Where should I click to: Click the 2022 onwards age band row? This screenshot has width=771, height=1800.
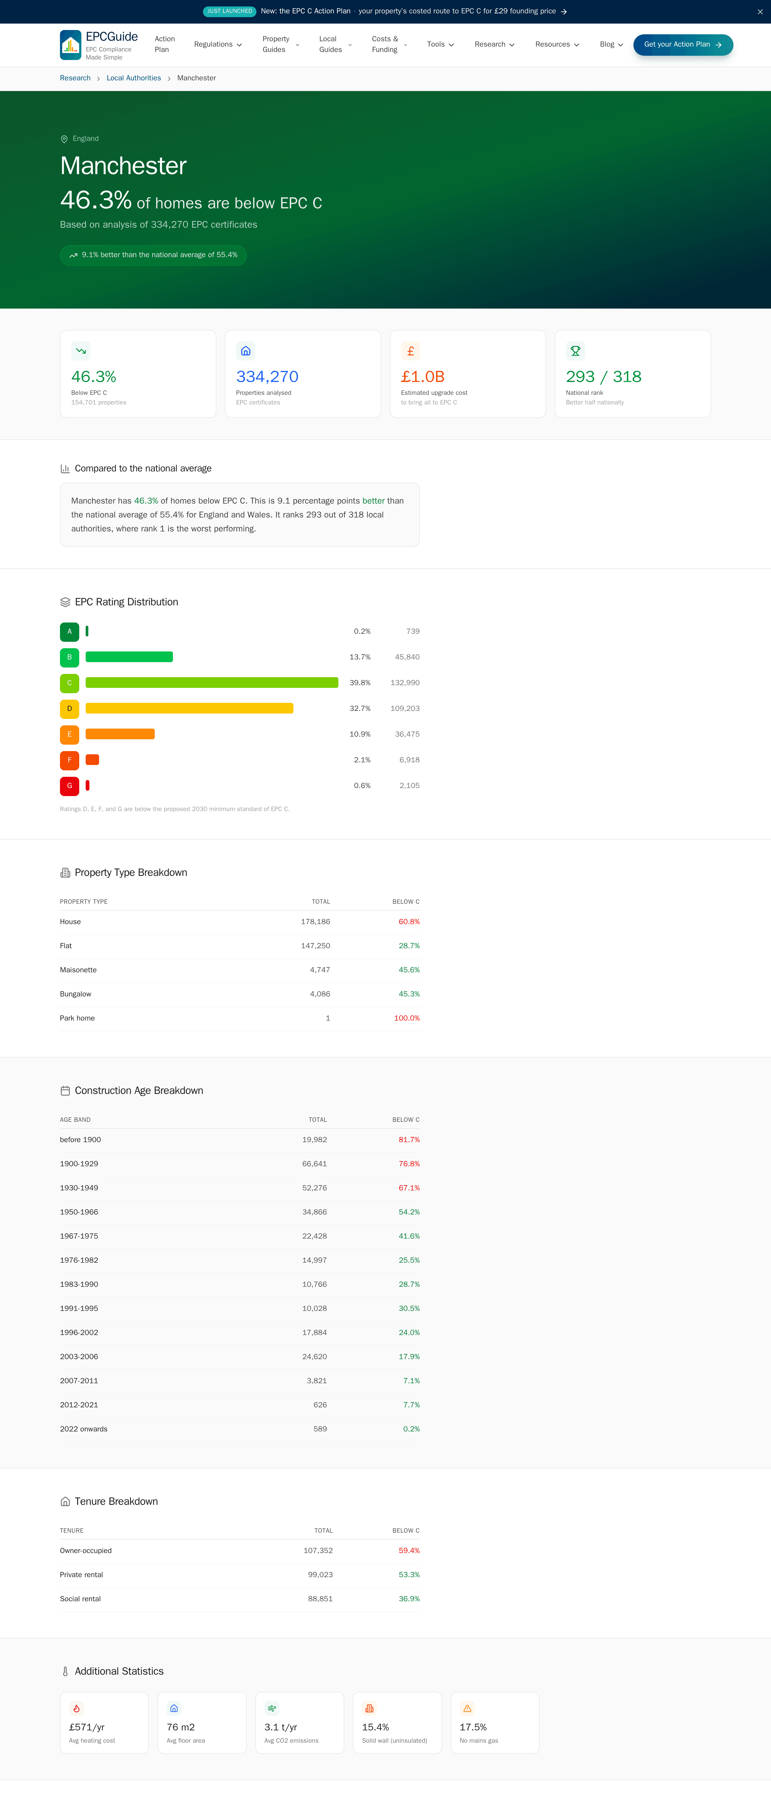240,1430
